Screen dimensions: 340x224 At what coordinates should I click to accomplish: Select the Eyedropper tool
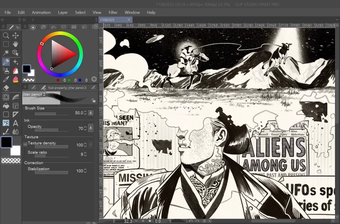(6, 79)
